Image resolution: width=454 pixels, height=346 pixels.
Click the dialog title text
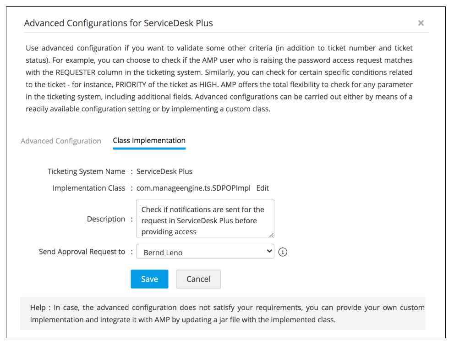click(x=118, y=23)
